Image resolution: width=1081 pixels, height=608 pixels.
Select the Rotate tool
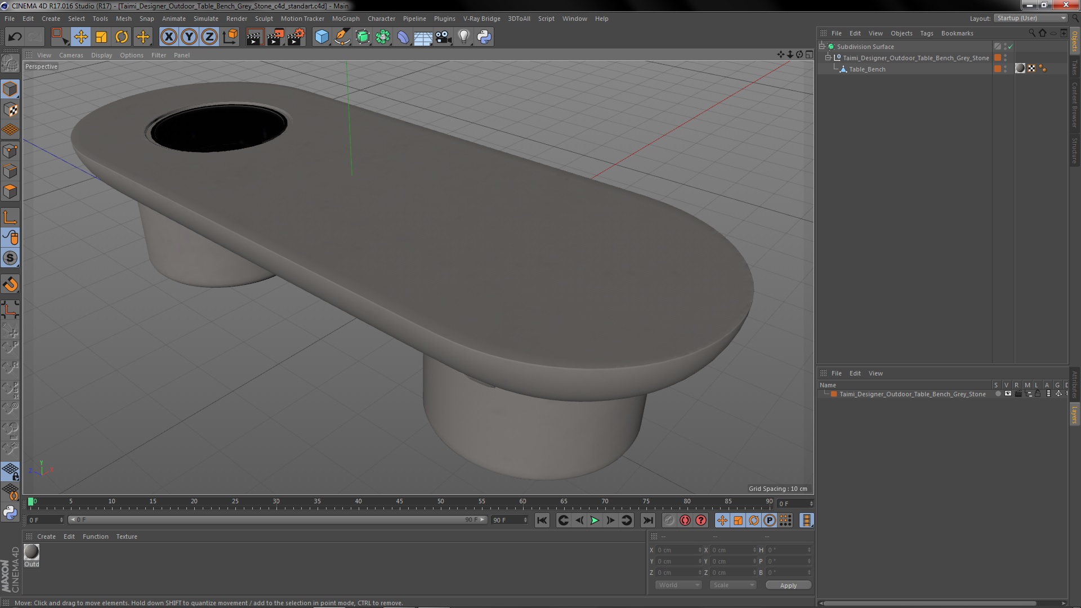click(x=122, y=37)
